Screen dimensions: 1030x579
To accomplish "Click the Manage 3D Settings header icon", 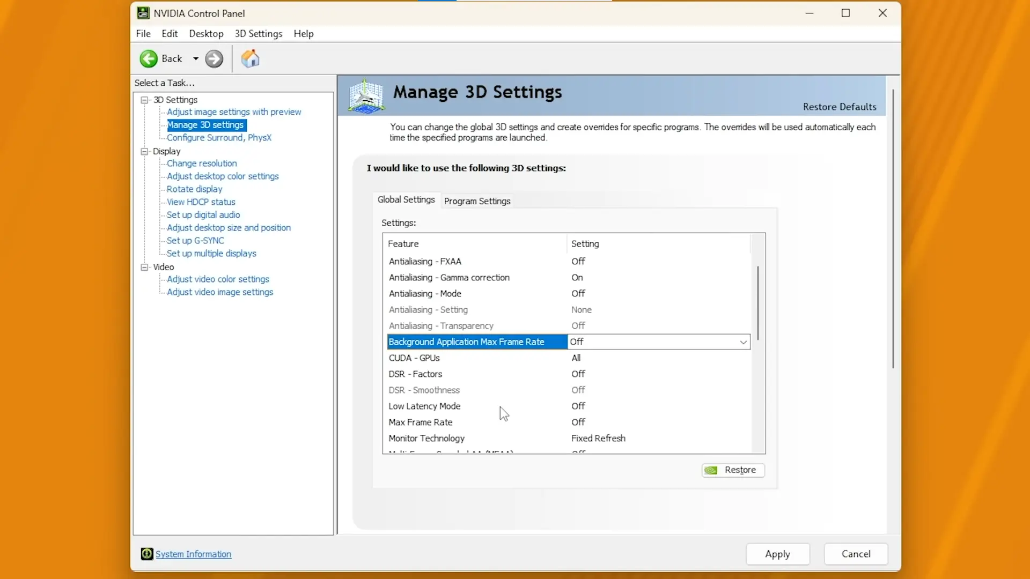I will (366, 96).
